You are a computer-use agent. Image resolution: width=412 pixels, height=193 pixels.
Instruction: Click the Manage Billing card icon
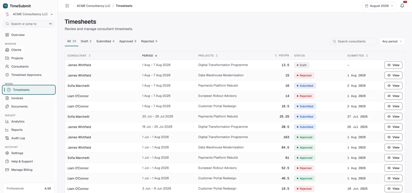(x=7, y=170)
